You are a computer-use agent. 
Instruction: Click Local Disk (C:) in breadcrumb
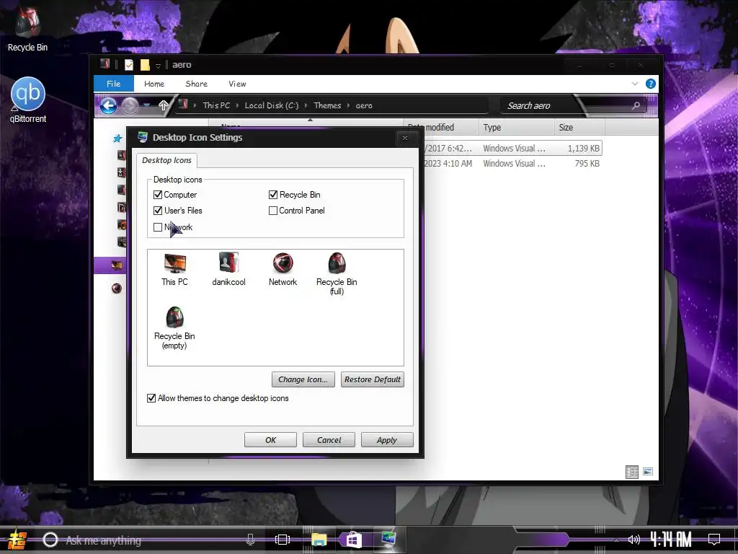pyautogui.click(x=272, y=105)
